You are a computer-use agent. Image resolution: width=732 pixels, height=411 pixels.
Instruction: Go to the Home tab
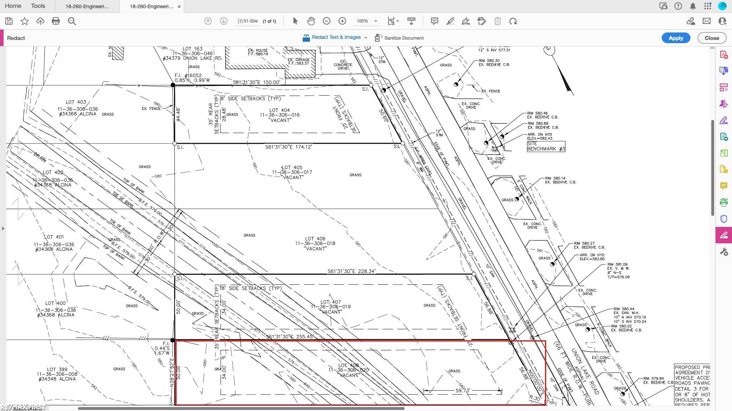point(13,6)
